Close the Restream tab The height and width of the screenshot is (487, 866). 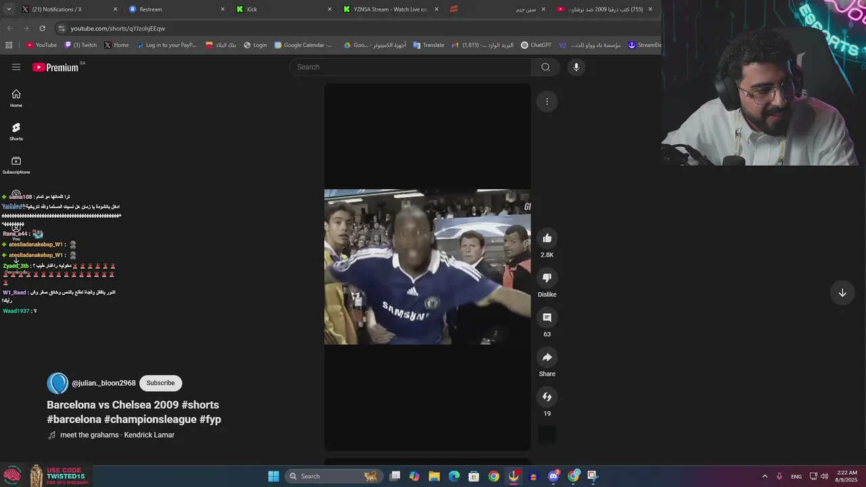point(223,9)
